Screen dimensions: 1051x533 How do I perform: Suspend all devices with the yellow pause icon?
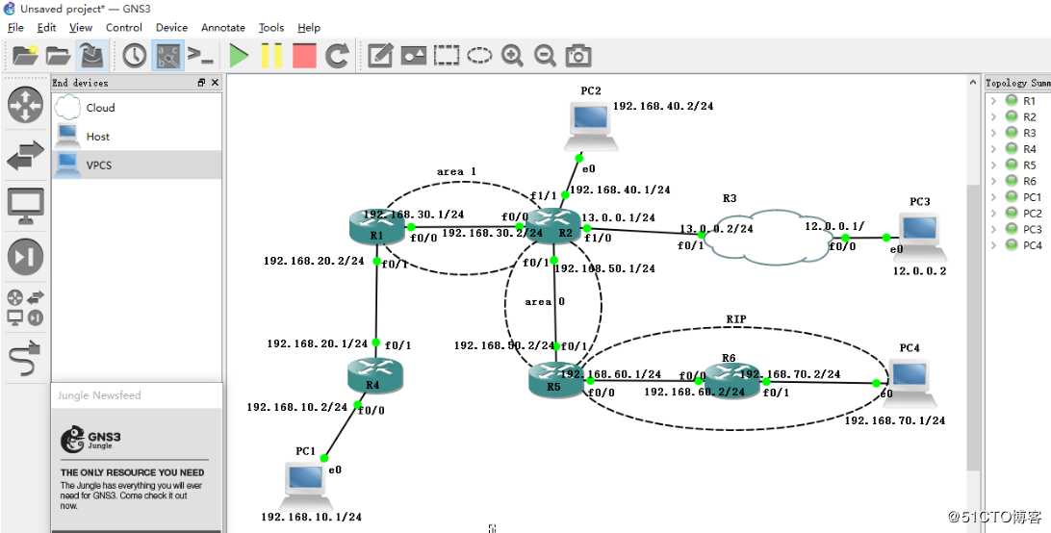[271, 56]
